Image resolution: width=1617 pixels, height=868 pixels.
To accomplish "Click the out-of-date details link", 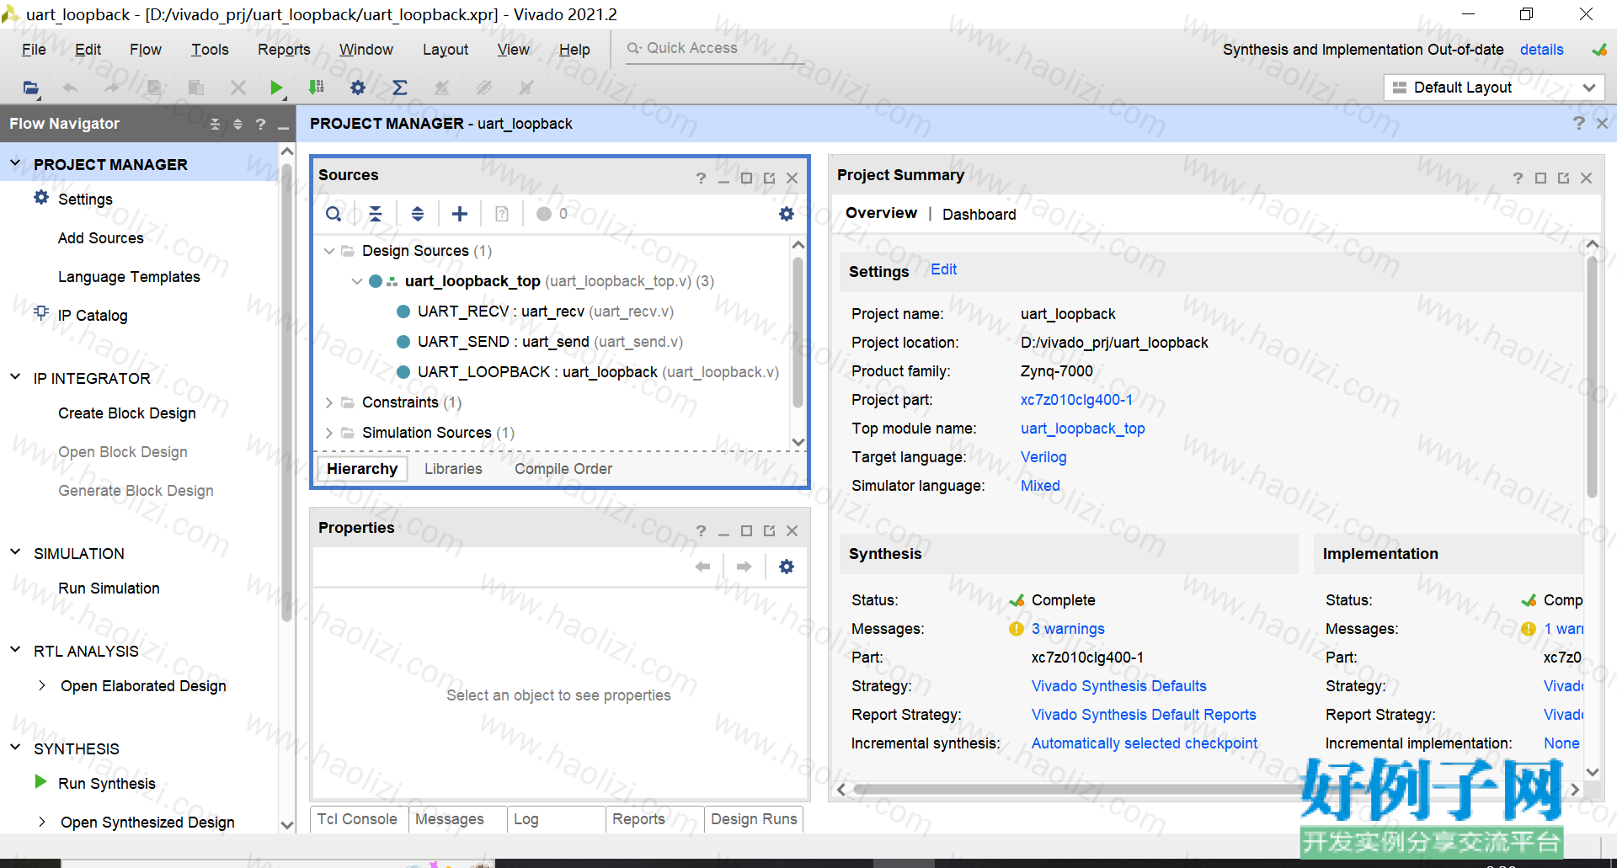I will point(1541,50).
